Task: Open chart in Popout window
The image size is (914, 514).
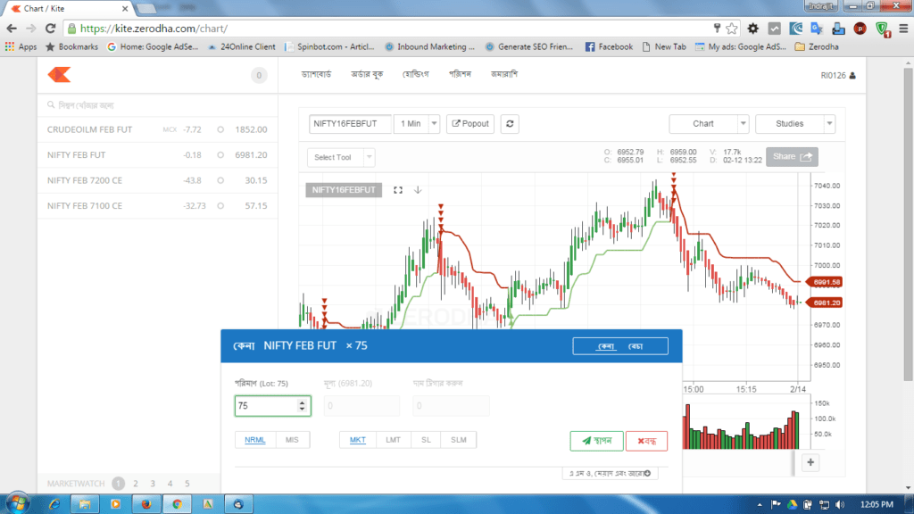Action: [x=469, y=123]
